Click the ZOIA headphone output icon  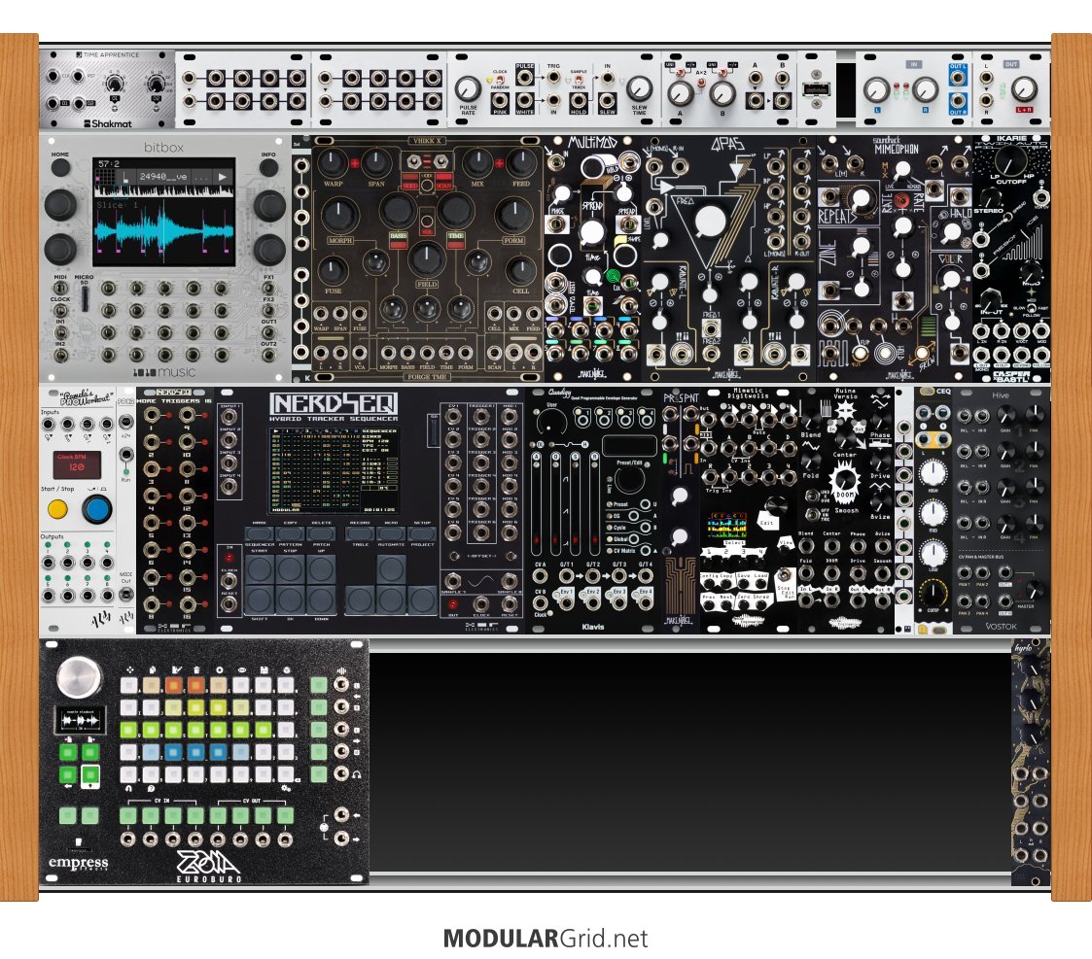(x=357, y=773)
